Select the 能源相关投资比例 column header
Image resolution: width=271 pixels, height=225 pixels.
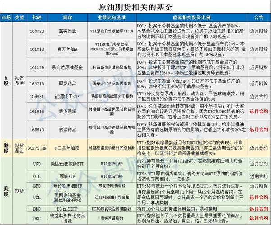tap(192, 18)
